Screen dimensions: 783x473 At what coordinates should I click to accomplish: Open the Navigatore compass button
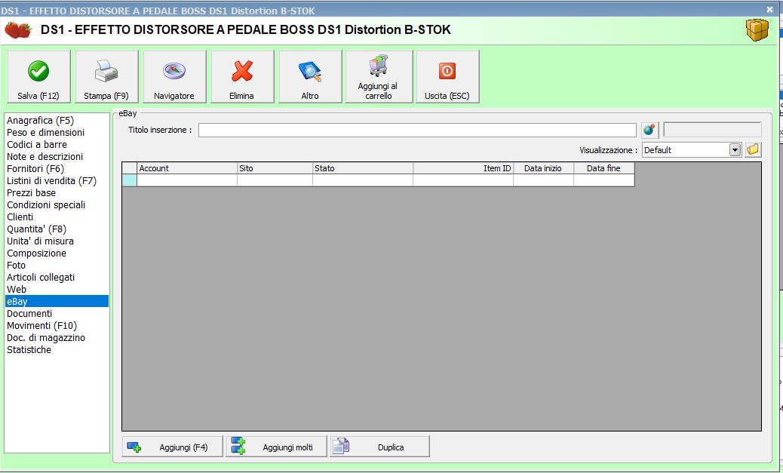[x=174, y=76]
